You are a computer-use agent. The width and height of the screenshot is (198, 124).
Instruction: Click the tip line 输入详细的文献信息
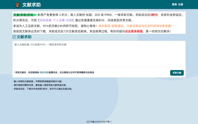37,81
